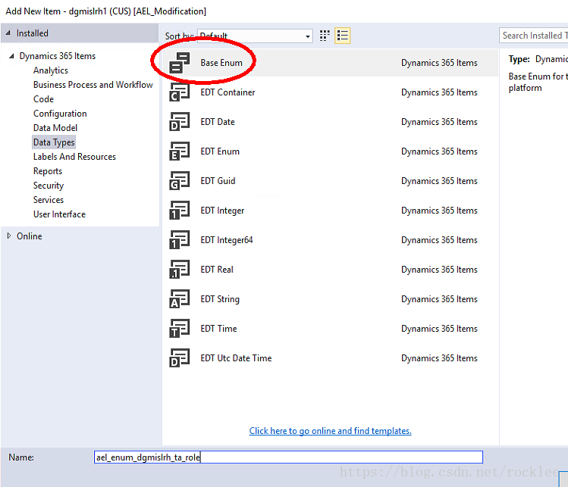Click the Dynamics 365 Items tree label
This screenshot has width=568, height=487.
(58, 56)
